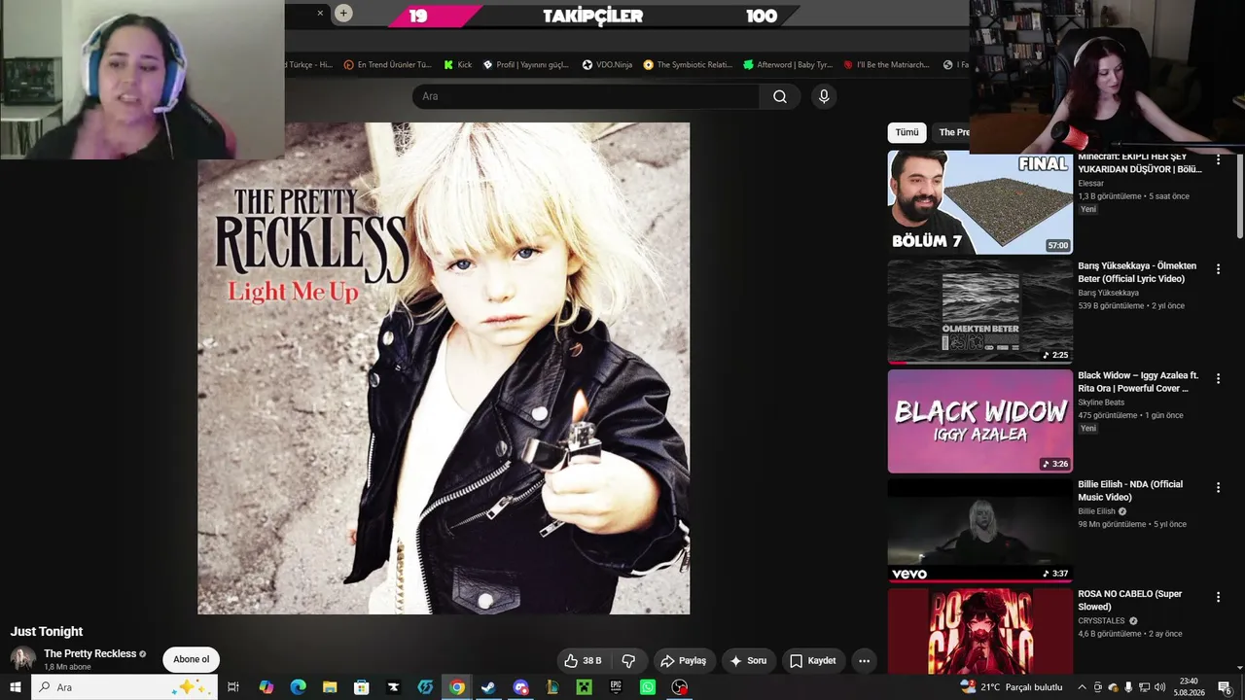Open The Pretty Reckless channel avatar

[x=23, y=659]
